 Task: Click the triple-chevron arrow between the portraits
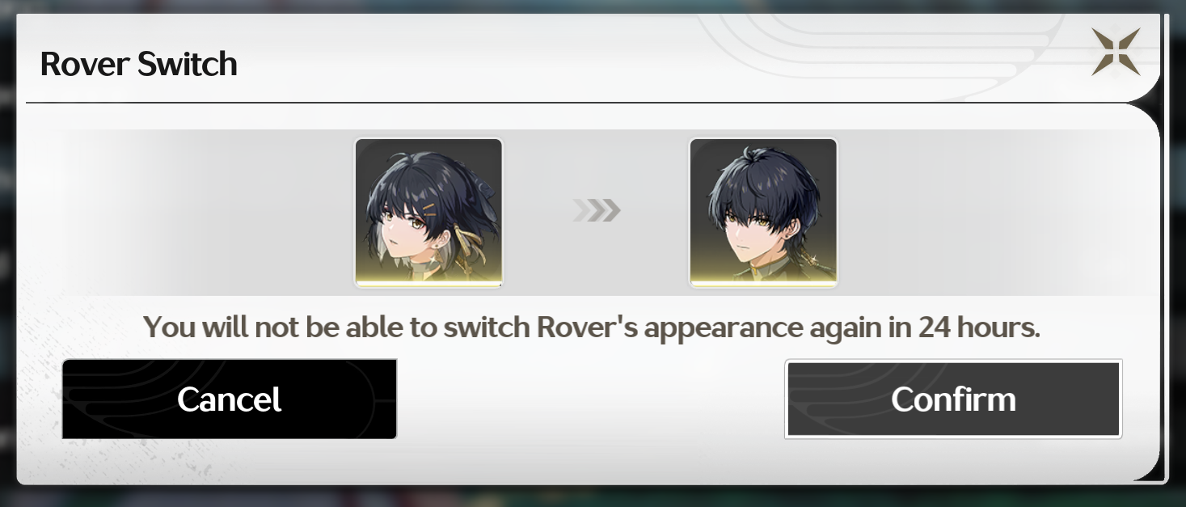click(597, 211)
